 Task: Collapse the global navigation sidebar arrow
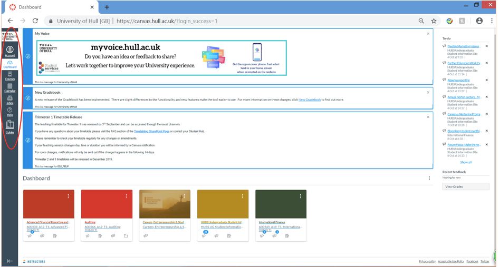tap(10, 261)
